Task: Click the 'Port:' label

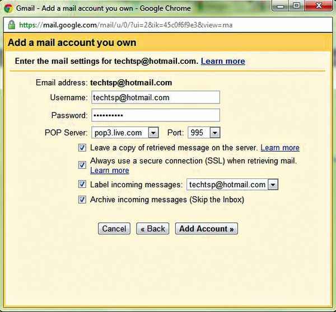Action: [175, 133]
